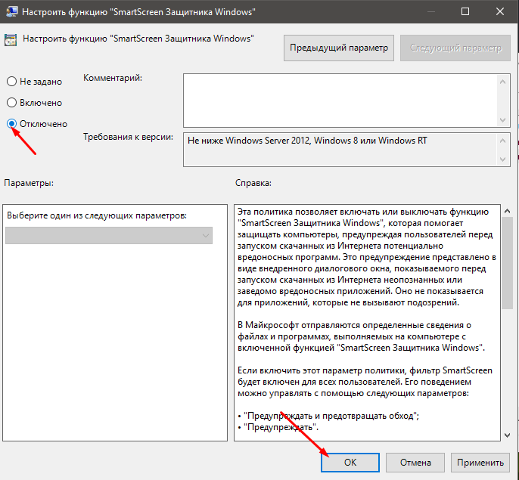Click the "Предыдущий параметр" button
This screenshot has width=519, height=480.
coord(339,48)
